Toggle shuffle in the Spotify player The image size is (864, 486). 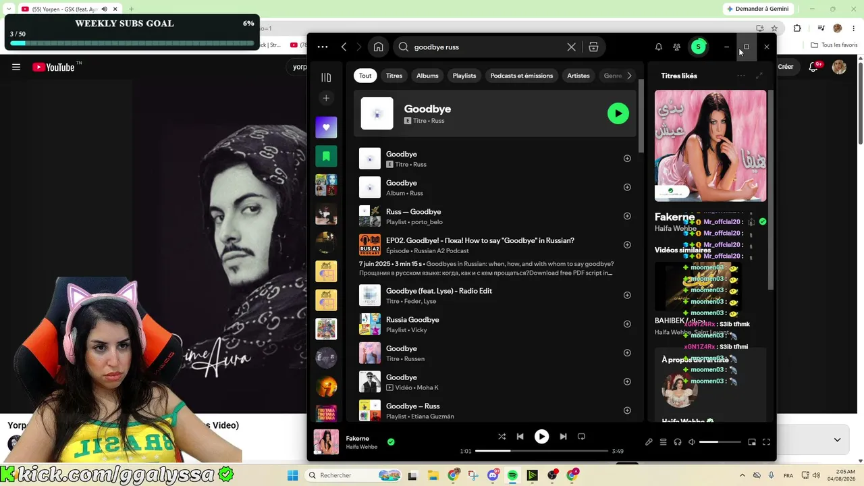502,437
